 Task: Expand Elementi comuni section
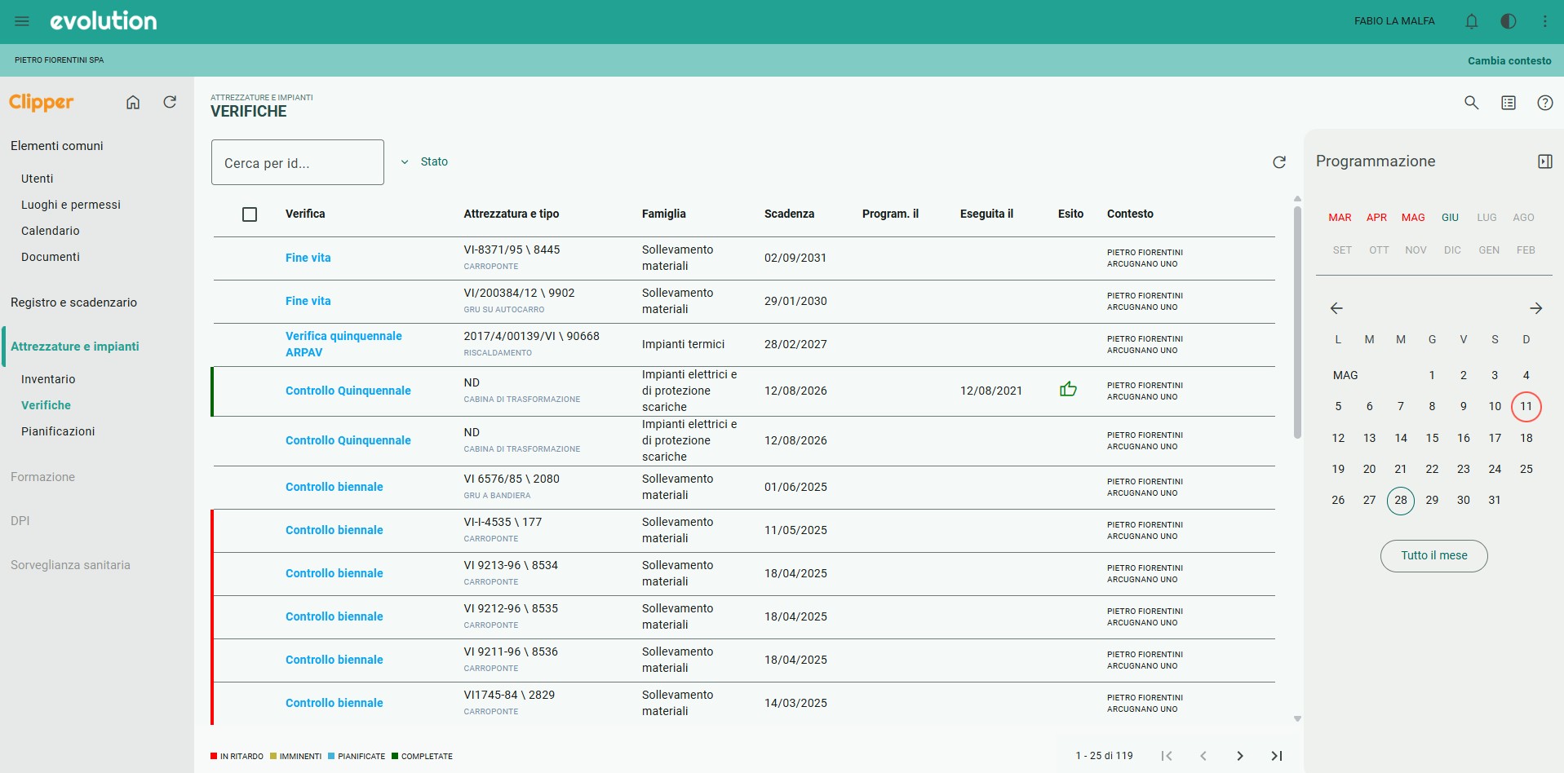point(57,146)
